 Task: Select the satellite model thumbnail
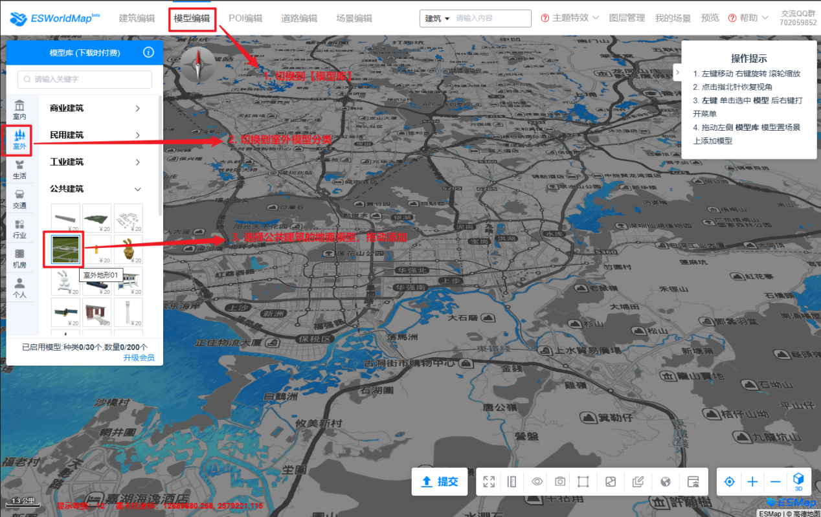(x=65, y=312)
